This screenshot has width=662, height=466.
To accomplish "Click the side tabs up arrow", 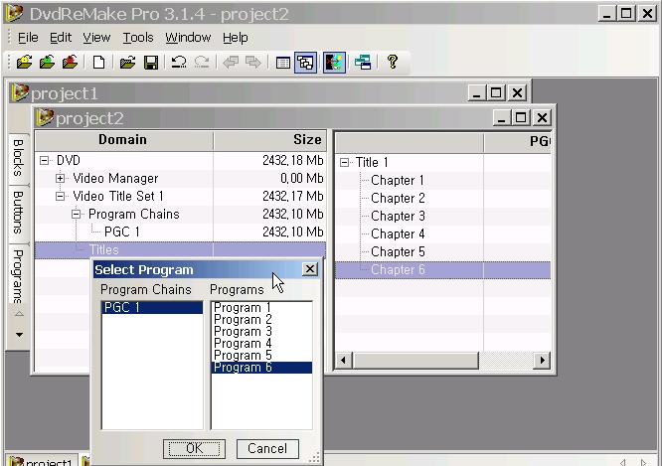I will 19,314.
